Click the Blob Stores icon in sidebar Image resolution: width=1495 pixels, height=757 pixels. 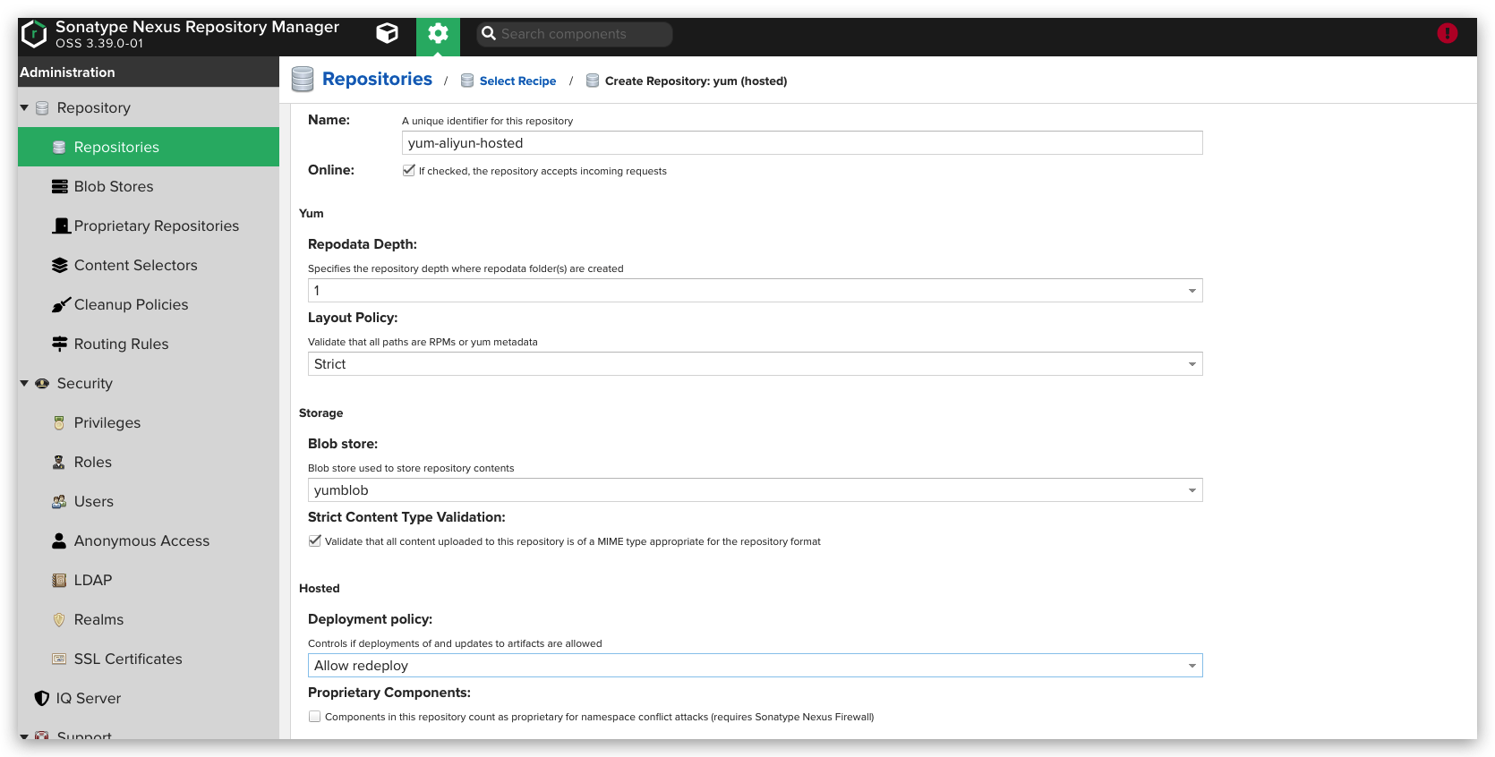tap(60, 187)
